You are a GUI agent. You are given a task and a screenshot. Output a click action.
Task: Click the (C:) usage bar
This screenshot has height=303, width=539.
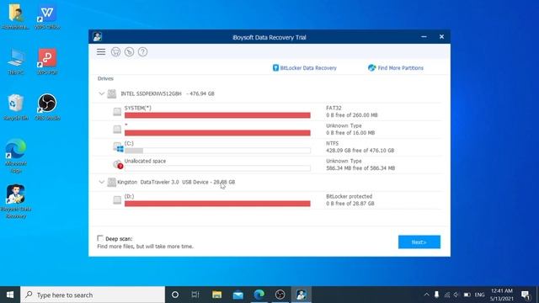click(x=217, y=151)
